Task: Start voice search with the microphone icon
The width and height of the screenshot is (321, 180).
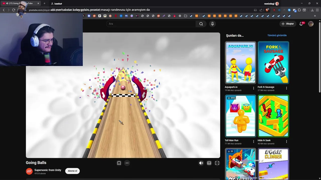Action: point(212,24)
